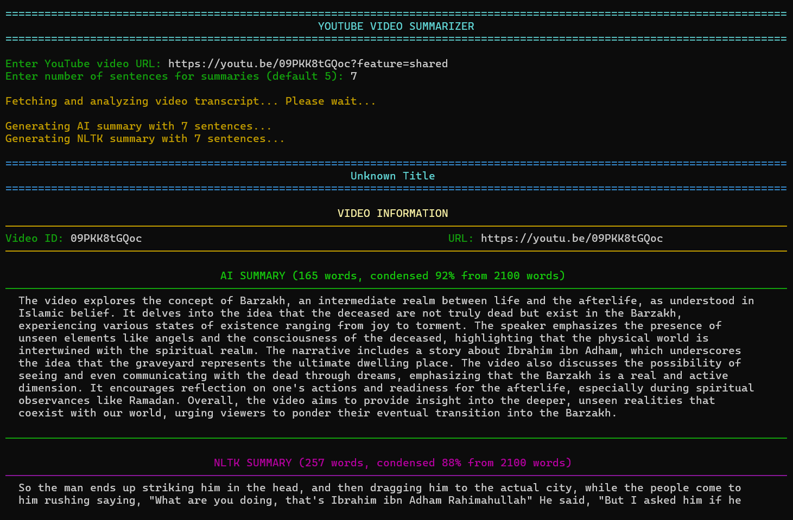Click the 'URL:' label in video information
This screenshot has width=793, height=520.
pos(461,239)
